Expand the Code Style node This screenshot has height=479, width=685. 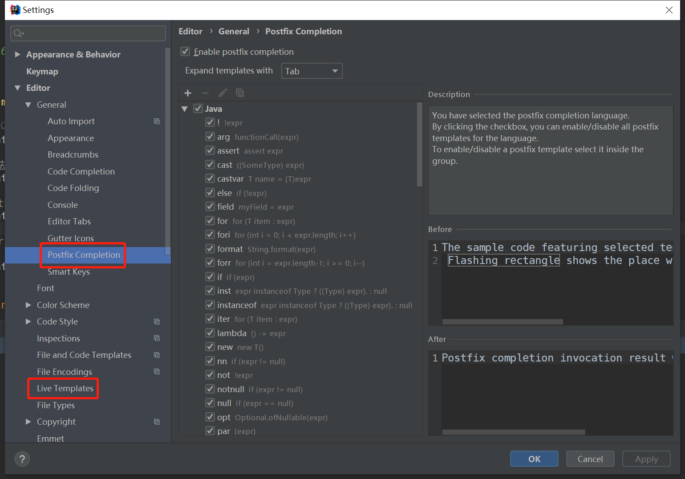28,321
